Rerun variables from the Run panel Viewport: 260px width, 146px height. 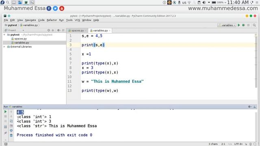pos(5,112)
